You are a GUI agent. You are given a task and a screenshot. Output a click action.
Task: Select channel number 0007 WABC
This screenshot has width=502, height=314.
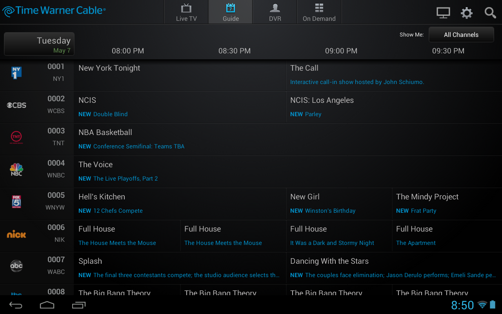click(x=56, y=266)
